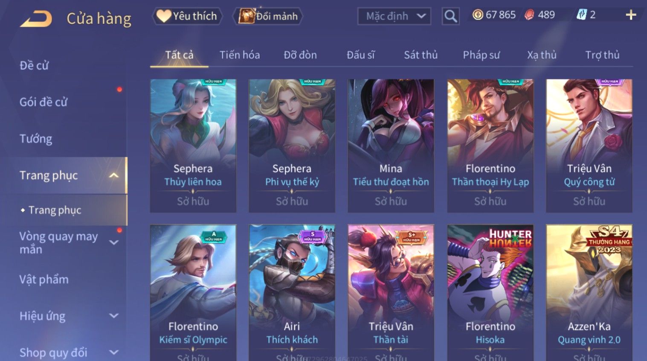Open the Tướng sidebar menu
Image resolution: width=647 pixels, height=361 pixels.
(x=36, y=139)
